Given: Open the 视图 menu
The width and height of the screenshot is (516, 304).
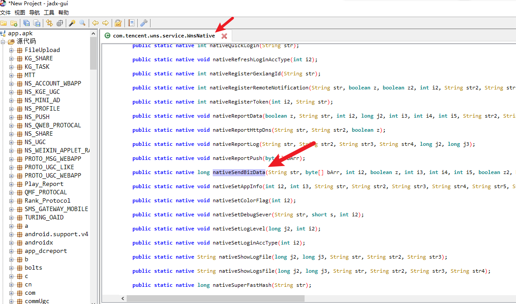Looking at the screenshot, I should (20, 12).
